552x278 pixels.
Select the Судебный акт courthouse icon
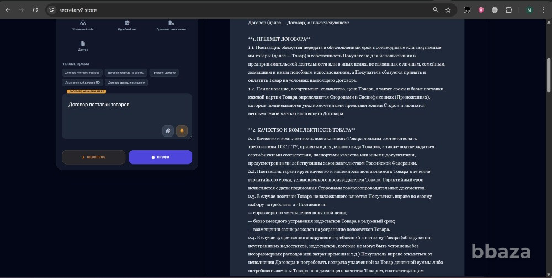127,23
